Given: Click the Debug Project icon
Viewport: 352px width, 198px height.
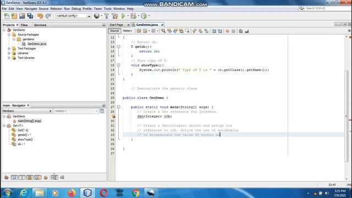Looking at the screenshot, I should point(133,16).
